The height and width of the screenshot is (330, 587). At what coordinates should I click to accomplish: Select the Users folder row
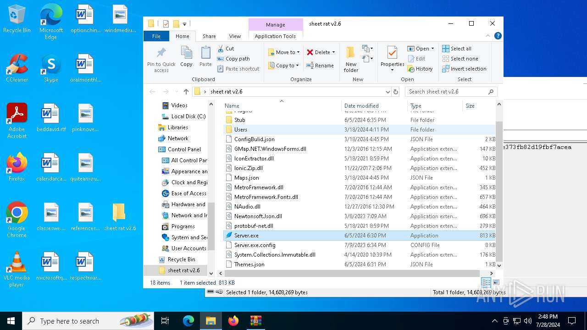(359, 130)
